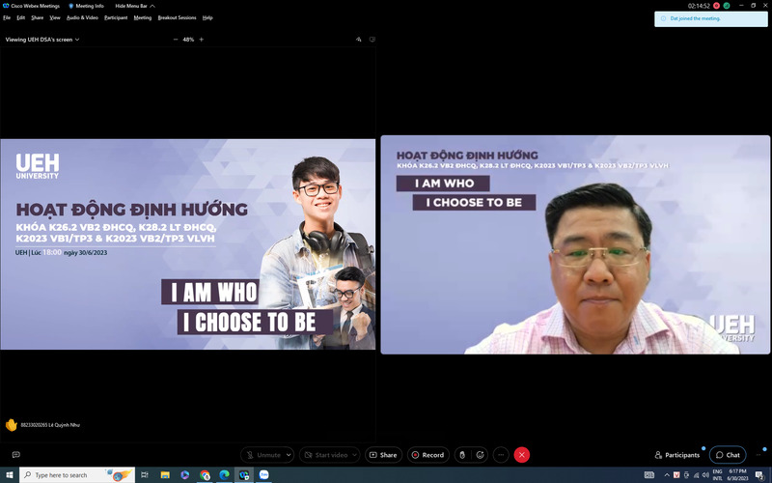Viewport: 772px width, 483px height.
Task: Click the red recording indicator icon
Action: point(717,6)
